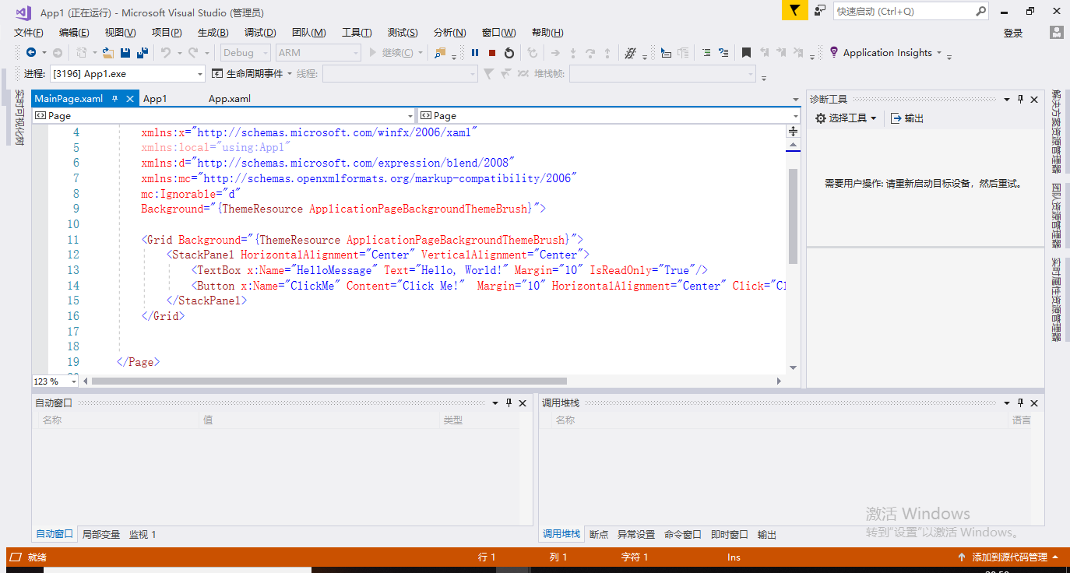Switch to the 监视 1 tab
1070x573 pixels.
point(143,534)
